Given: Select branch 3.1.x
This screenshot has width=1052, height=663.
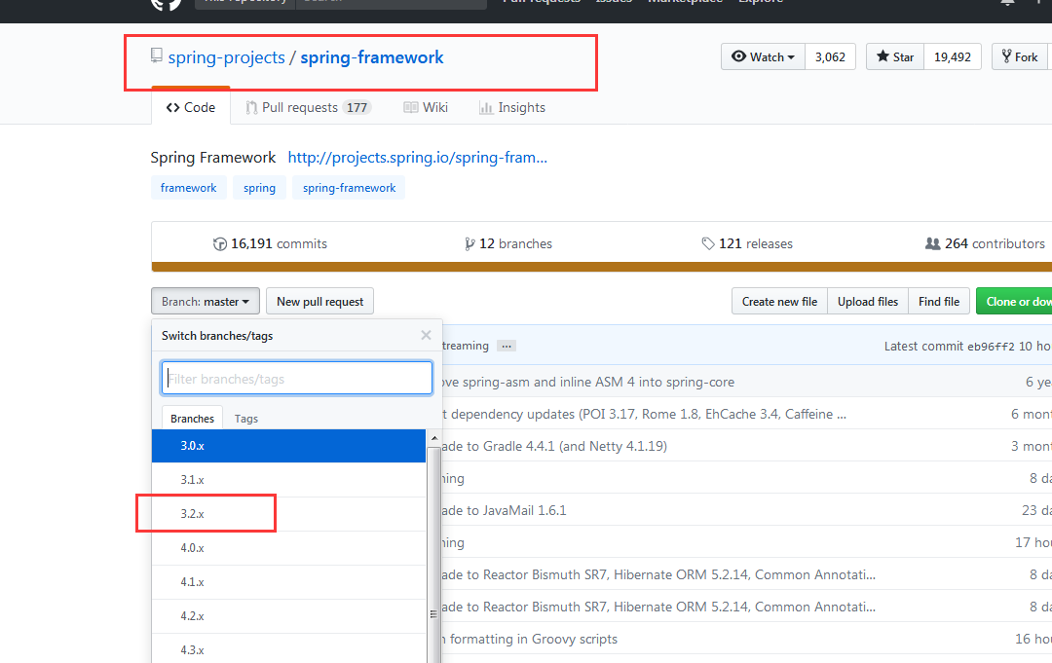Looking at the screenshot, I should point(288,480).
